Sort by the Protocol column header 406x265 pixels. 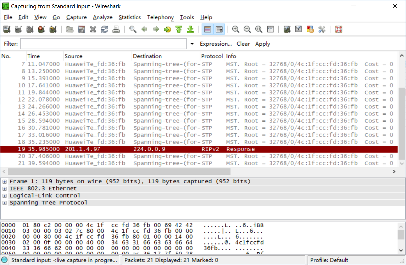(x=212, y=56)
